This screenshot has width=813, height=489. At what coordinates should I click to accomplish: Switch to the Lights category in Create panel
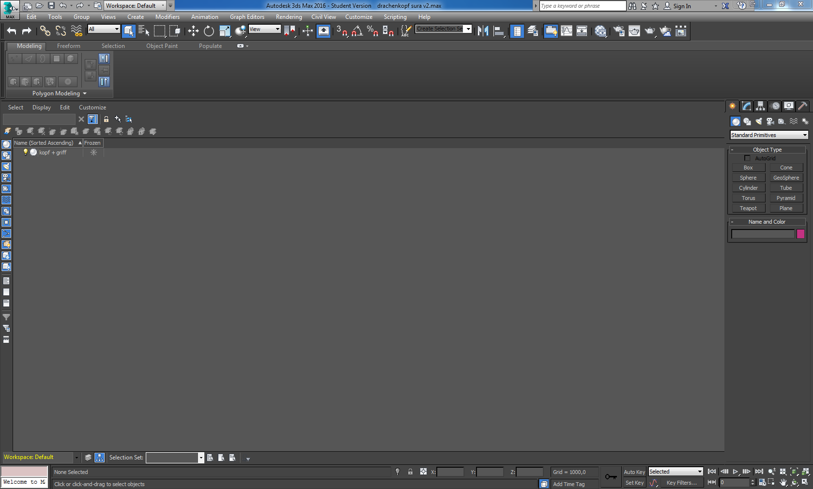tap(758, 122)
